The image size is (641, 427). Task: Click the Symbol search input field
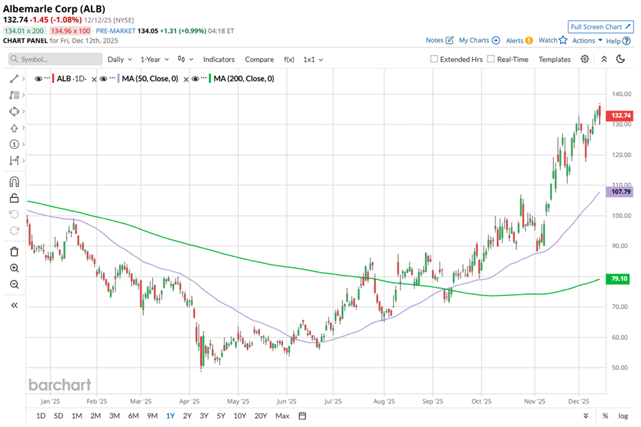click(x=55, y=59)
